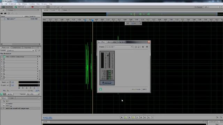Click the rack Input gain knob
This screenshot has height=125, width=223.
tap(10, 82)
